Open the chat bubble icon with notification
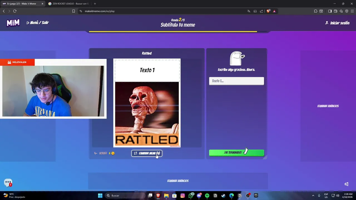The image size is (356, 200). coord(8,183)
